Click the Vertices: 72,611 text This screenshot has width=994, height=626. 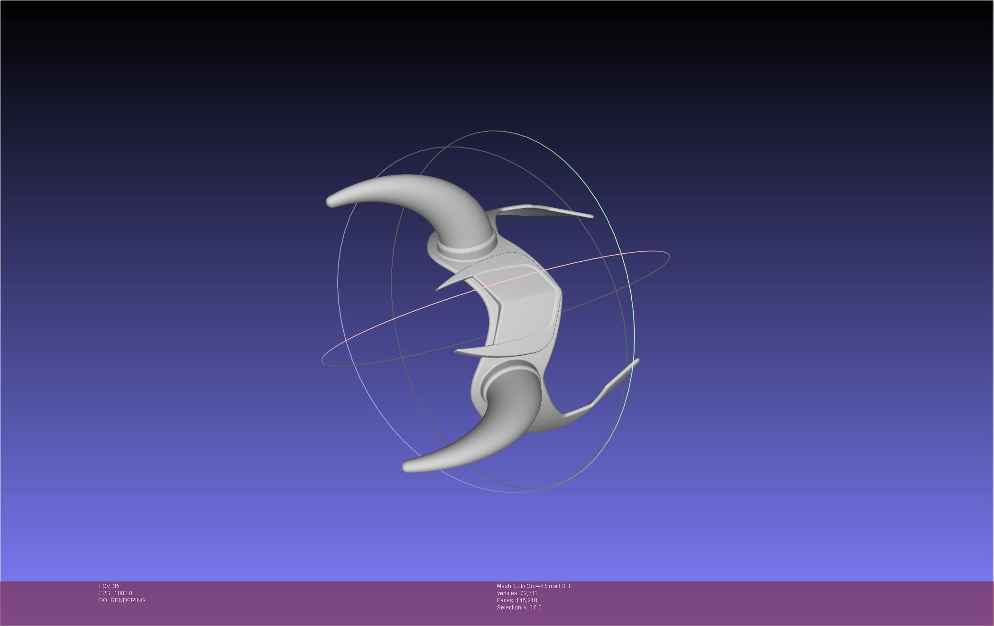click(517, 593)
